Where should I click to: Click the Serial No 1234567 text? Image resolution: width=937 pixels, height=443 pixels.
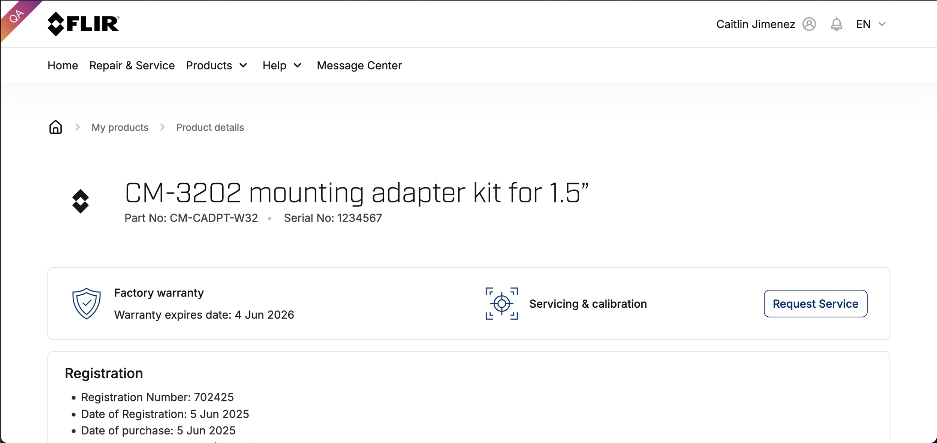tap(333, 218)
